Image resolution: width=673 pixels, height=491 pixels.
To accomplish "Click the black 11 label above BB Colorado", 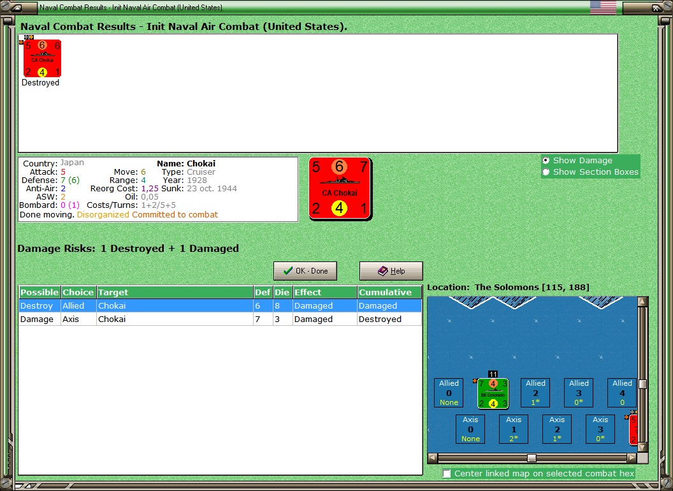I will 493,374.
